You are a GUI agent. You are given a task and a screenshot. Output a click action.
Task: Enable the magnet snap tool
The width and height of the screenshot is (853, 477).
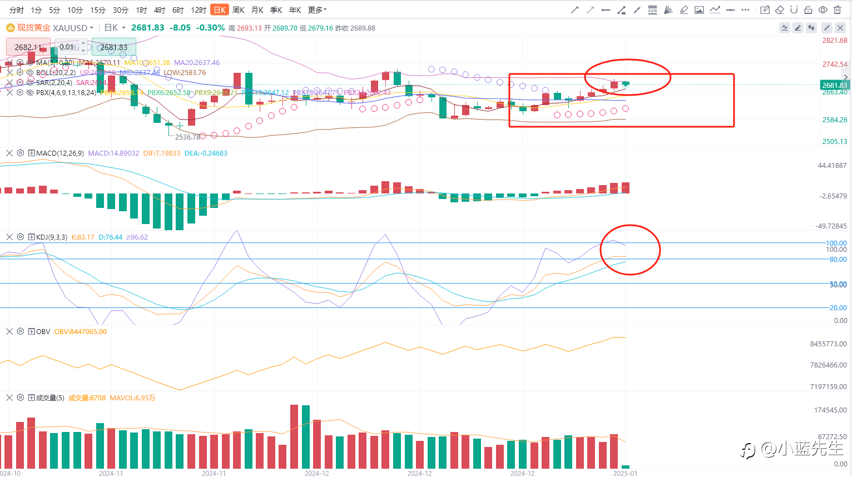(x=794, y=10)
